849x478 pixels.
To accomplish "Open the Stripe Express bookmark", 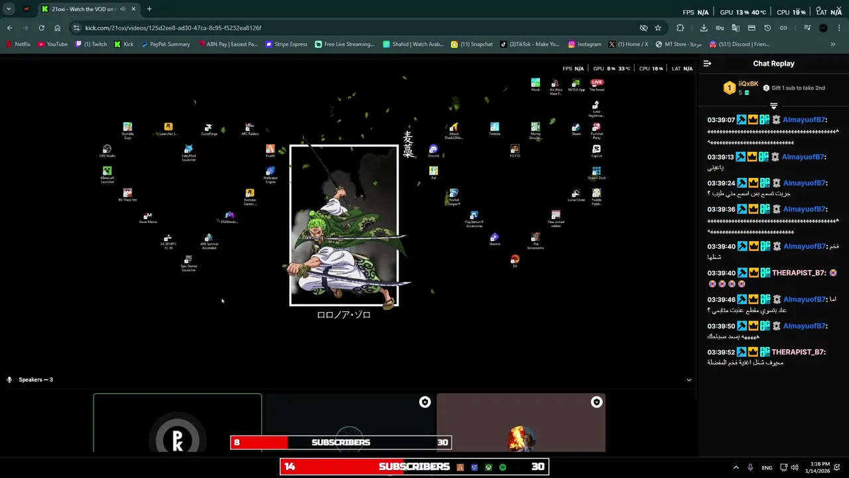I will coord(287,44).
